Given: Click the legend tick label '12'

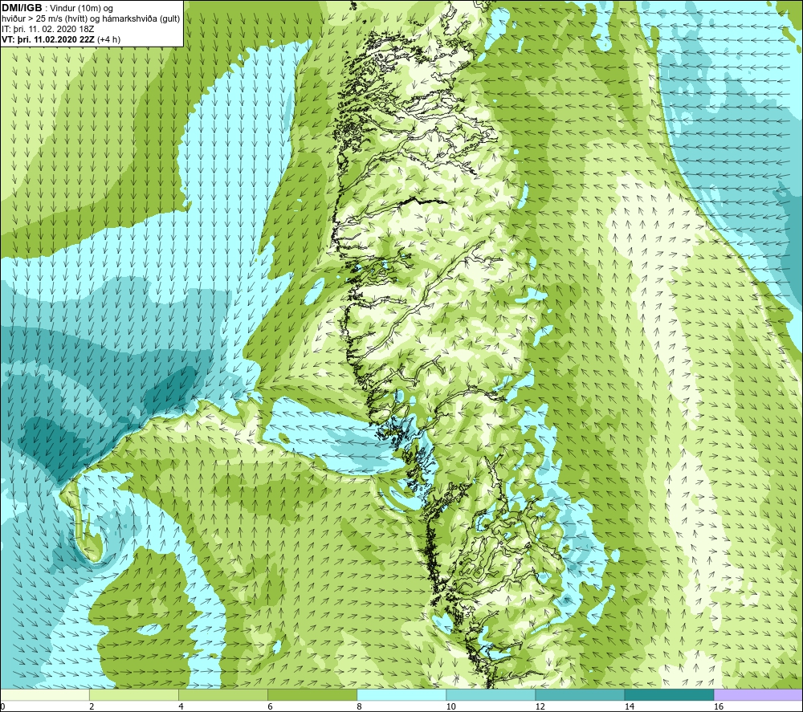Looking at the screenshot, I should [x=540, y=707].
